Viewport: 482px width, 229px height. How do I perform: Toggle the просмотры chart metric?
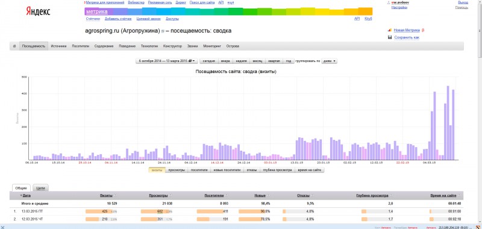click(x=177, y=170)
